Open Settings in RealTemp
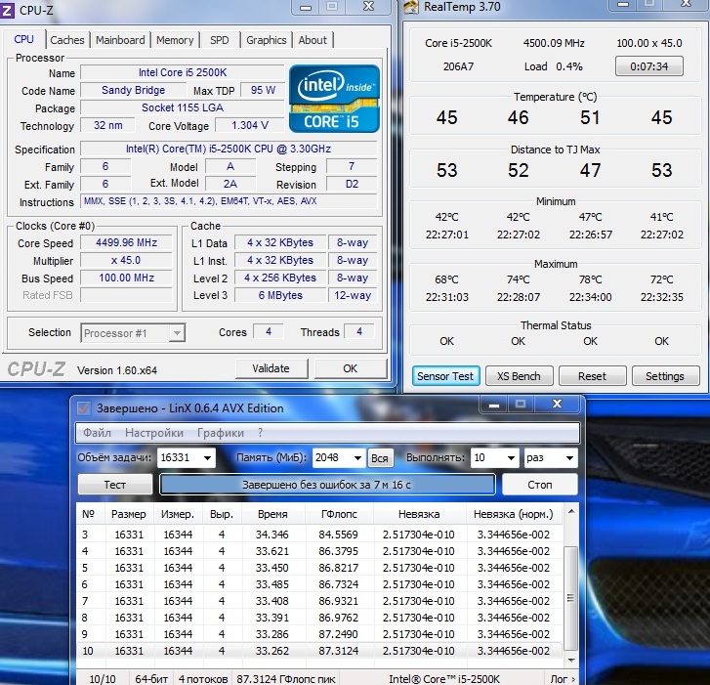Screen dimensions: 710x685 665,376
